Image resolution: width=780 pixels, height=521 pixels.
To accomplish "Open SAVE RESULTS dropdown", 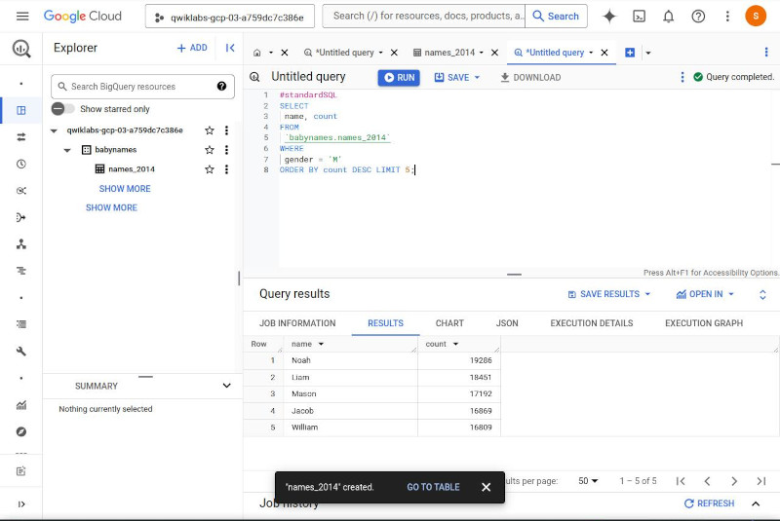I will [608, 294].
